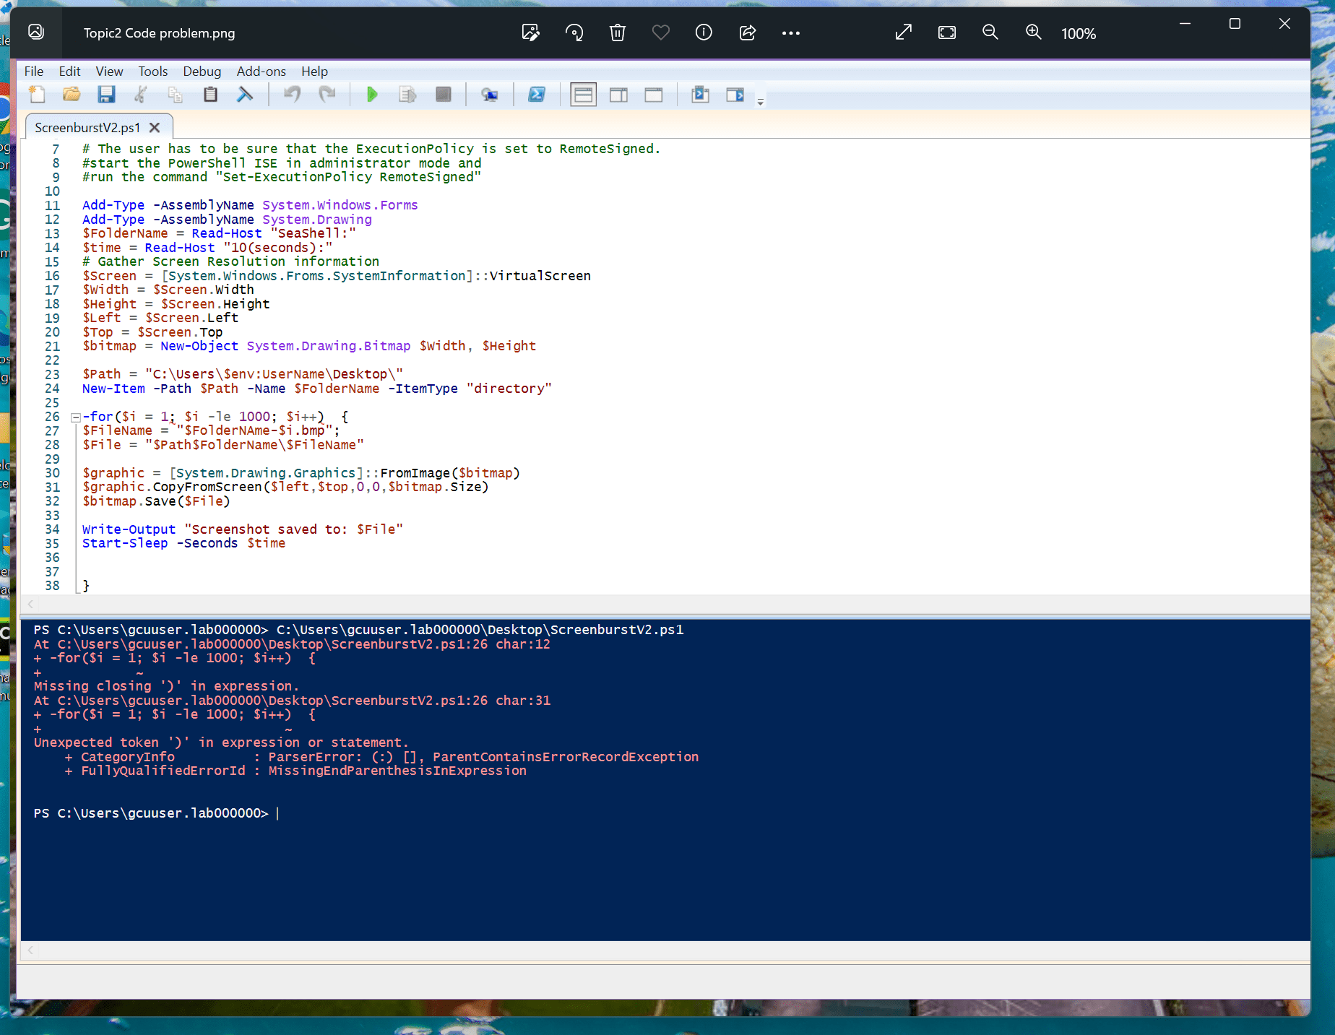The height and width of the screenshot is (1035, 1335).
Task: Expand the toolbar overflow chevron
Action: [x=759, y=102]
